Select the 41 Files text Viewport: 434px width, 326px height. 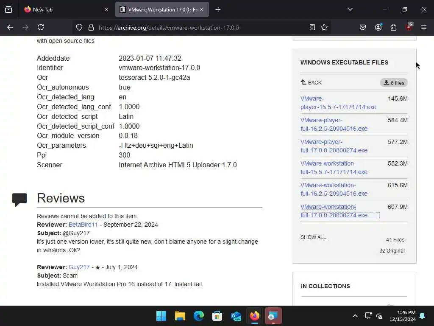[x=395, y=240]
